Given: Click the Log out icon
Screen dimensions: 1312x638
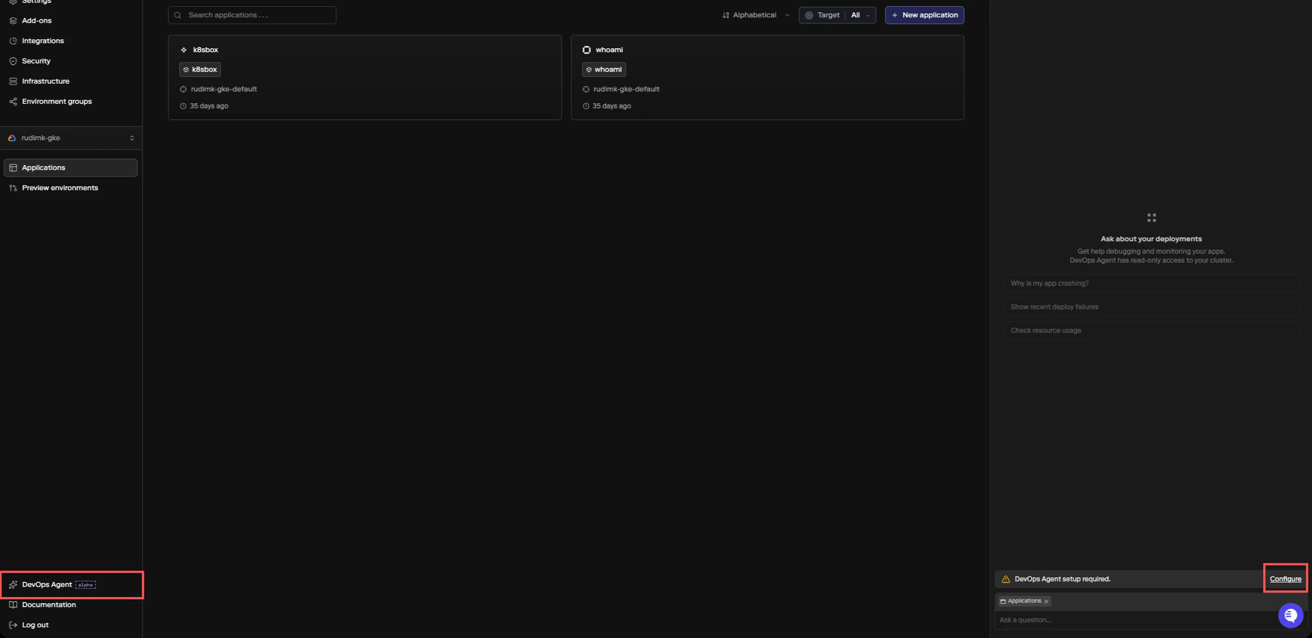Looking at the screenshot, I should coord(13,625).
